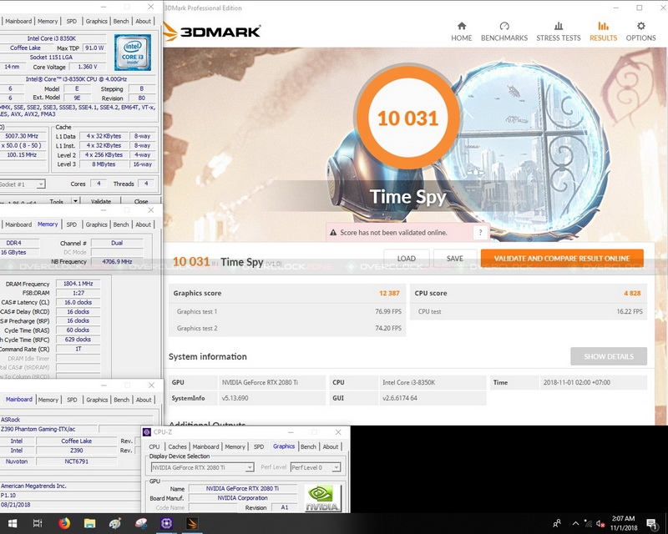Screen dimensions: 668x534
Task: Click the CPU-Z title bar icon of Graphics window
Action: click(147, 432)
